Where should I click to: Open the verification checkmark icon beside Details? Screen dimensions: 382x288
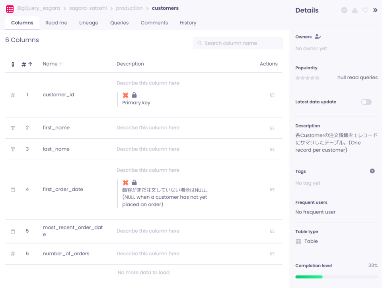(x=344, y=10)
